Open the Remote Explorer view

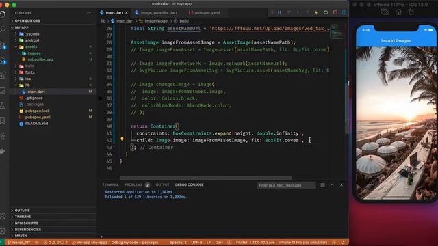[3, 90]
